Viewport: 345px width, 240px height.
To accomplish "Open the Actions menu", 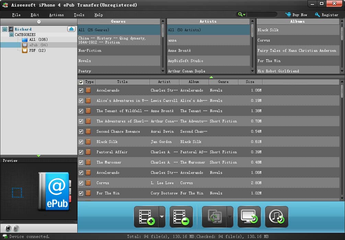I will (x=56, y=15).
